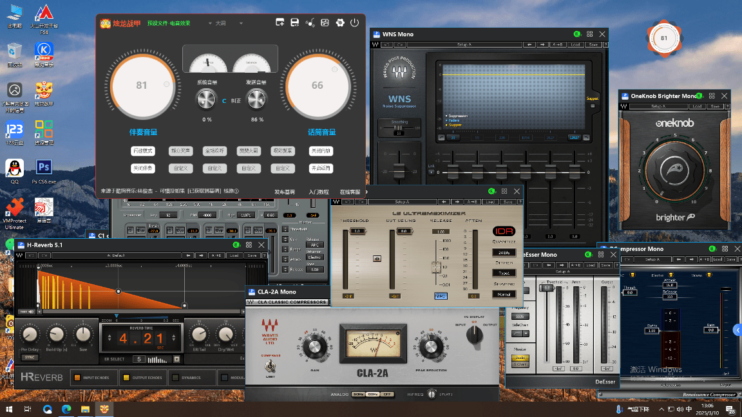The height and width of the screenshot is (417, 742).
Task: Click the mixer icon left of the gear in 烛龙战甲
Action: click(325, 23)
